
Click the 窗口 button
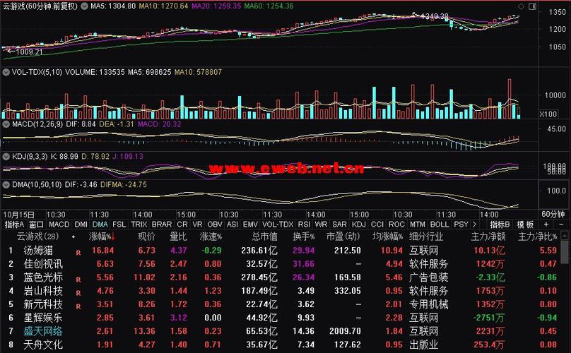37,225
